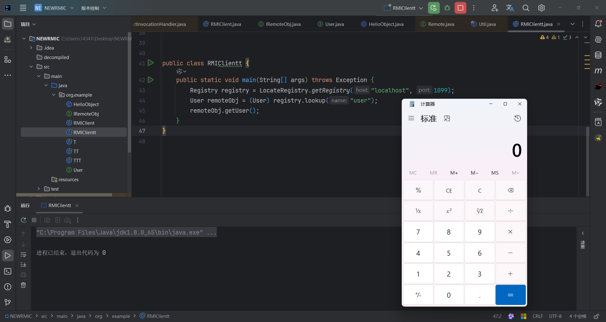Collapse the src folder in project tree
Viewport: 606px width, 322px height.
click(31, 67)
